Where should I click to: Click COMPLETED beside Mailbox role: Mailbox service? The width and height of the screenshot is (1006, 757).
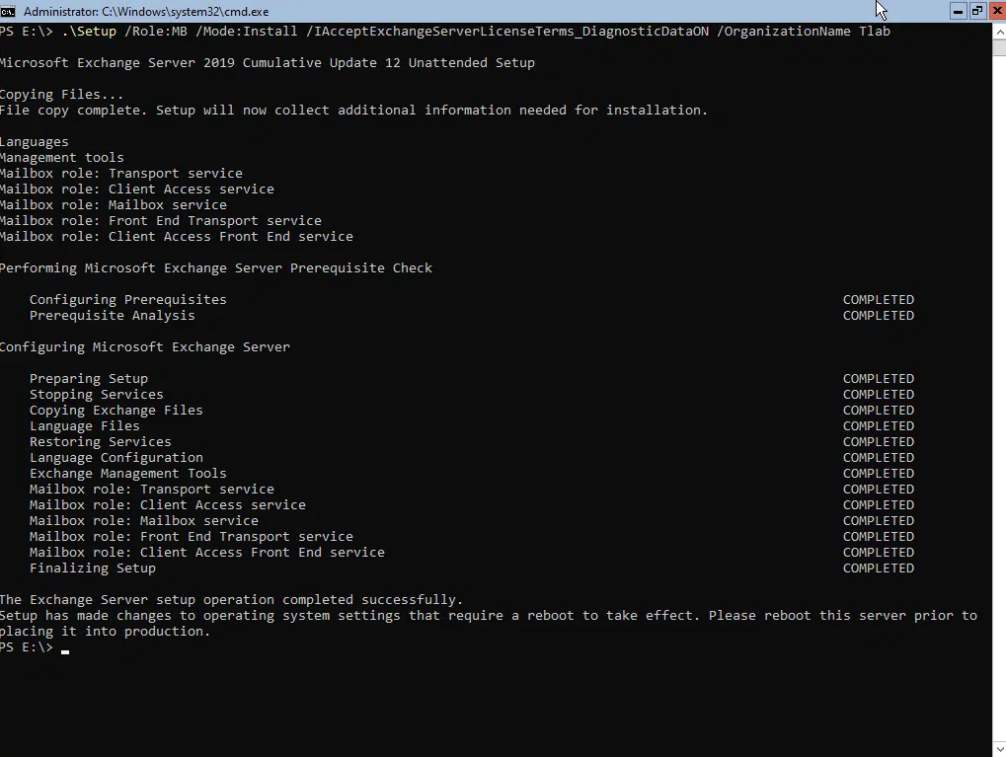coord(879,521)
